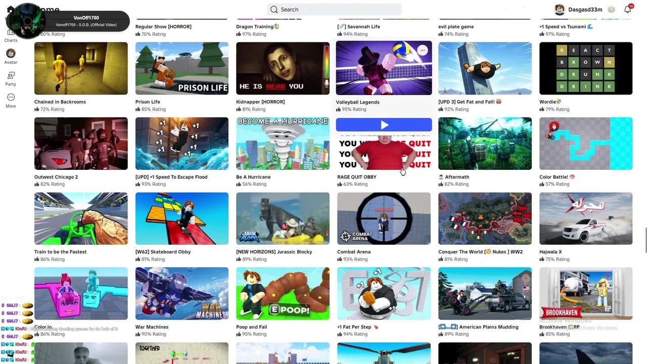Open Color.io game thumbnail

click(x=81, y=293)
